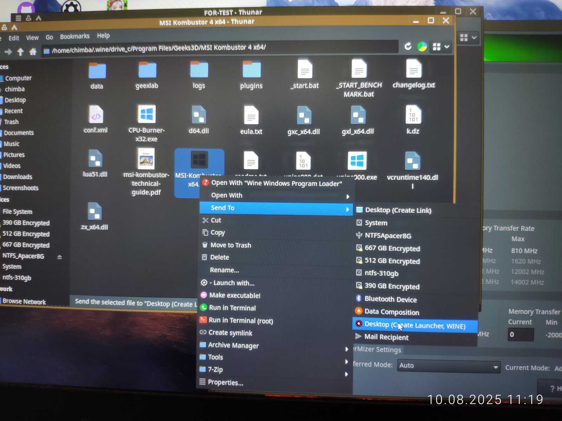Open the View menu
The width and height of the screenshot is (562, 421).
32,38
